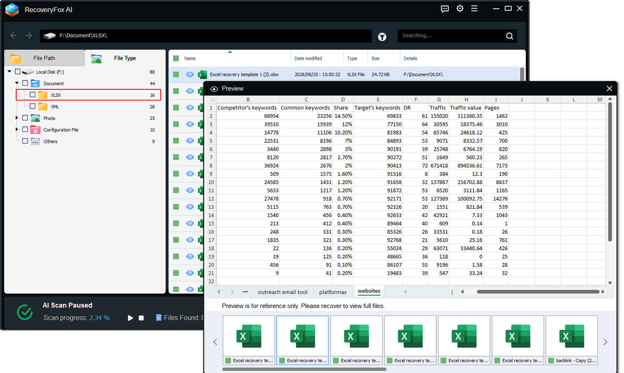This screenshot has height=373, width=624.
Task: Toggle the Others folder checkbox
Action: tap(25, 141)
